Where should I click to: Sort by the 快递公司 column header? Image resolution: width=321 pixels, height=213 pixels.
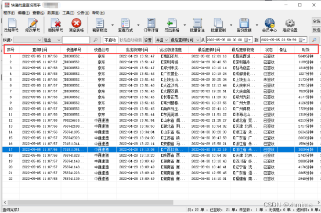coord(102,50)
